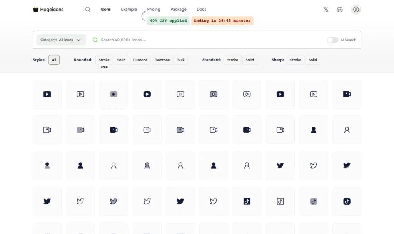Filter by Rounded Solid style
394x234 pixels.
click(121, 60)
